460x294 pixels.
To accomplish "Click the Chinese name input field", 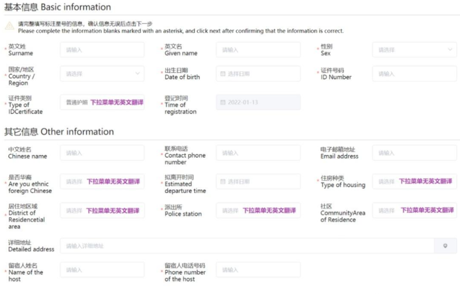I will (x=102, y=153).
